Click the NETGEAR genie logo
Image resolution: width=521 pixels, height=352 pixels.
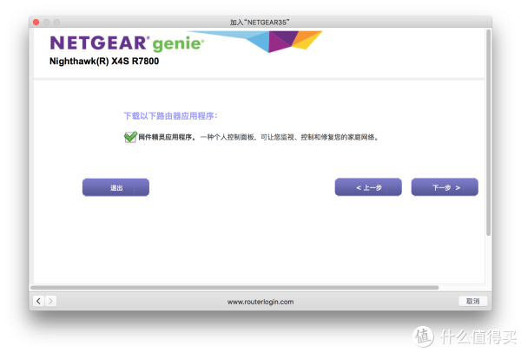tap(127, 43)
